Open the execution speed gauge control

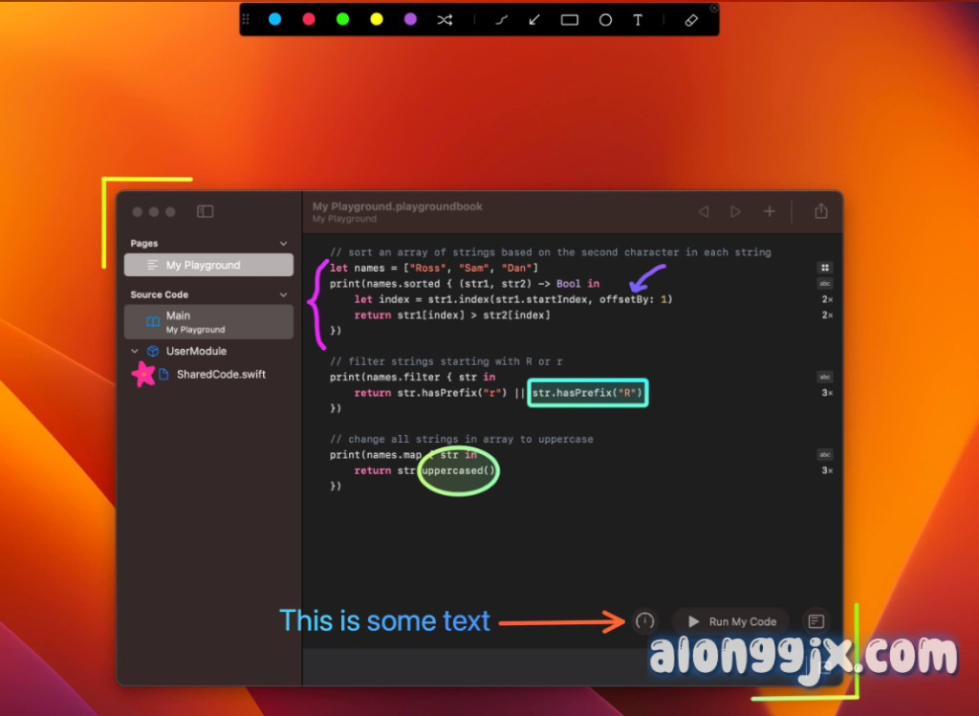(645, 621)
